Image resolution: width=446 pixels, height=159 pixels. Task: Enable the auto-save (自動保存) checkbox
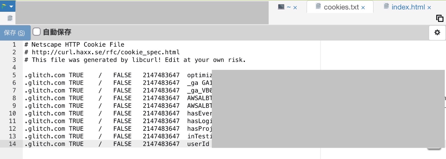pos(37,32)
